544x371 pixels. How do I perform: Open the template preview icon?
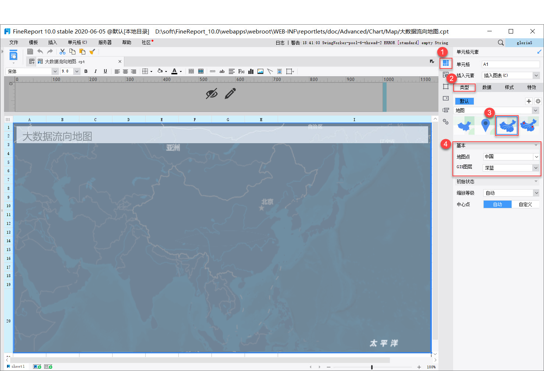pyautogui.click(x=13, y=56)
